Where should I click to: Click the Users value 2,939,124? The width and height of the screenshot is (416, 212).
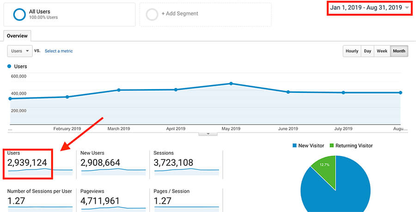click(x=27, y=163)
